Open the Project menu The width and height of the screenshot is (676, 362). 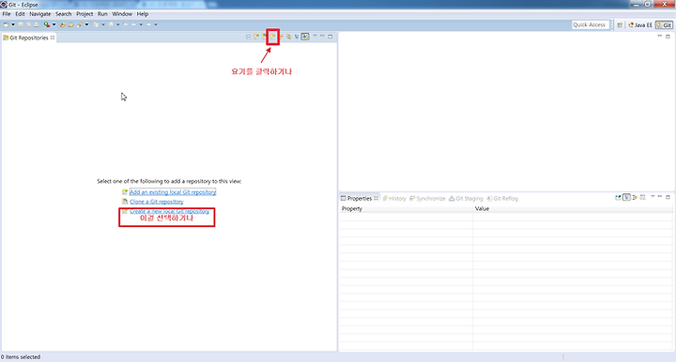(84, 14)
